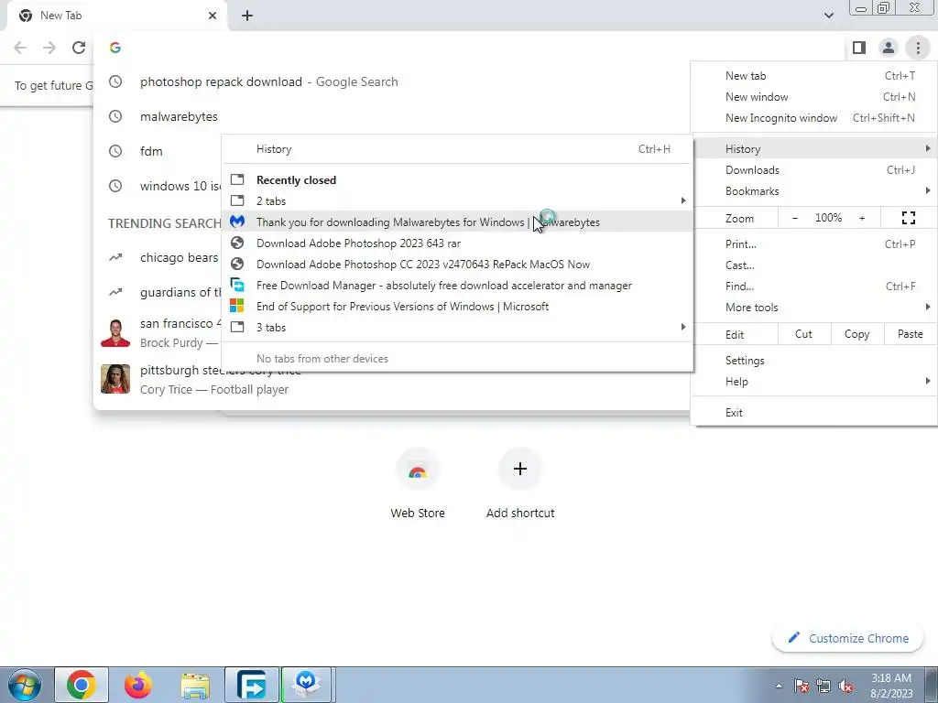Click the muted speaker tray icon
Viewport: 938px width, 703px height.
[845, 687]
